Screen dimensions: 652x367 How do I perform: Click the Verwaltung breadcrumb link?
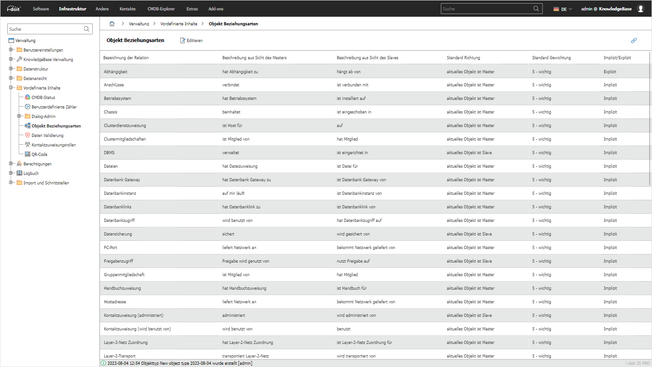(x=139, y=24)
